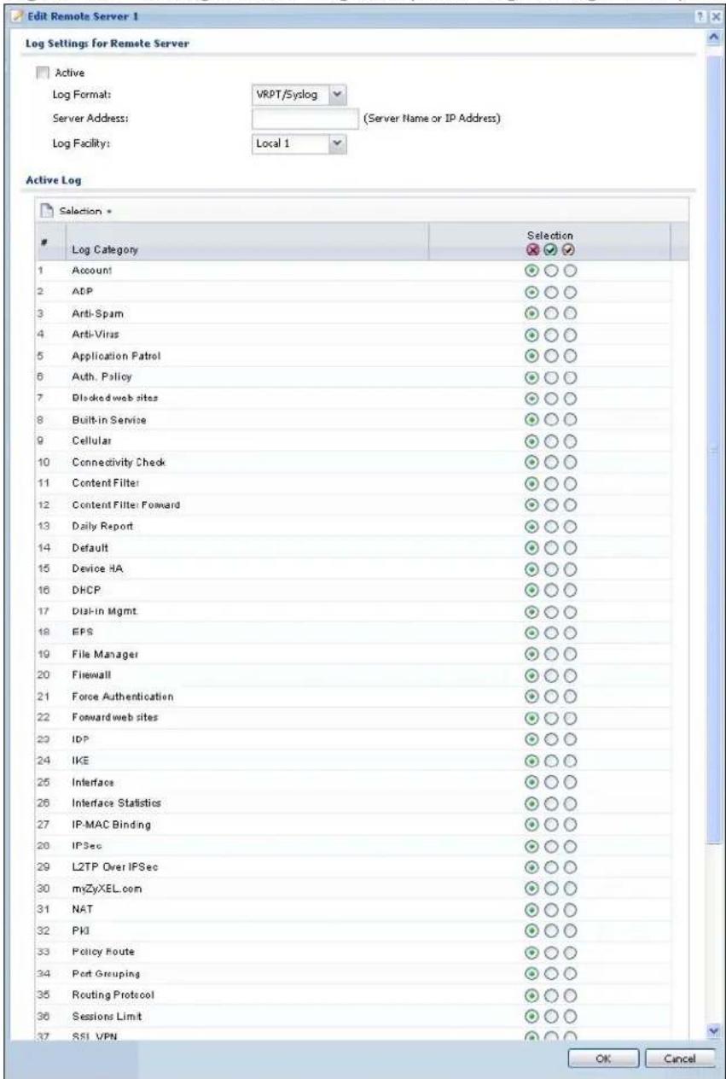The height and width of the screenshot is (1079, 726).
Task: Select the last radio for myZyXEL.com
Action: [570, 889]
